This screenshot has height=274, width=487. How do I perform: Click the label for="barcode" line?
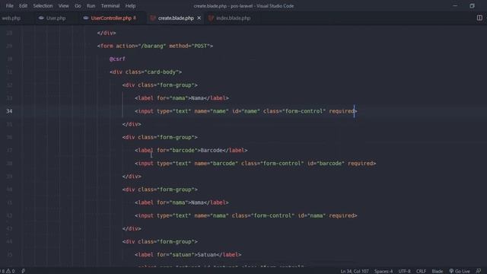coord(191,151)
